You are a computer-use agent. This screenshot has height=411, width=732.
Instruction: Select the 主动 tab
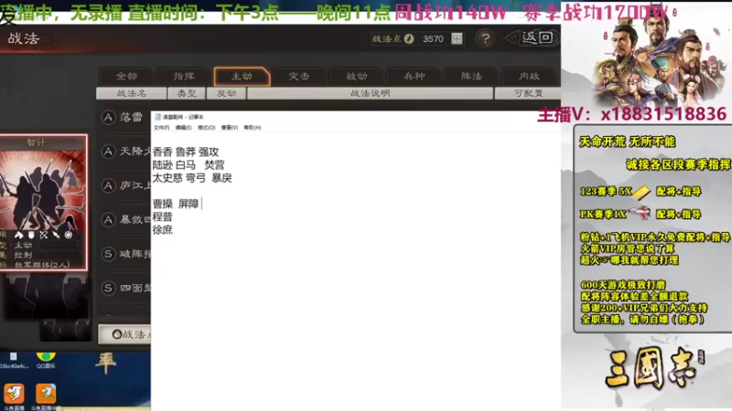pos(242,77)
